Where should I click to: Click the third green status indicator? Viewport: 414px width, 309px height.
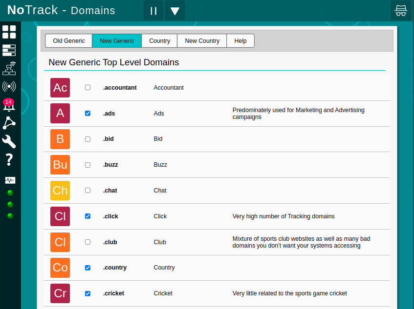point(10,216)
